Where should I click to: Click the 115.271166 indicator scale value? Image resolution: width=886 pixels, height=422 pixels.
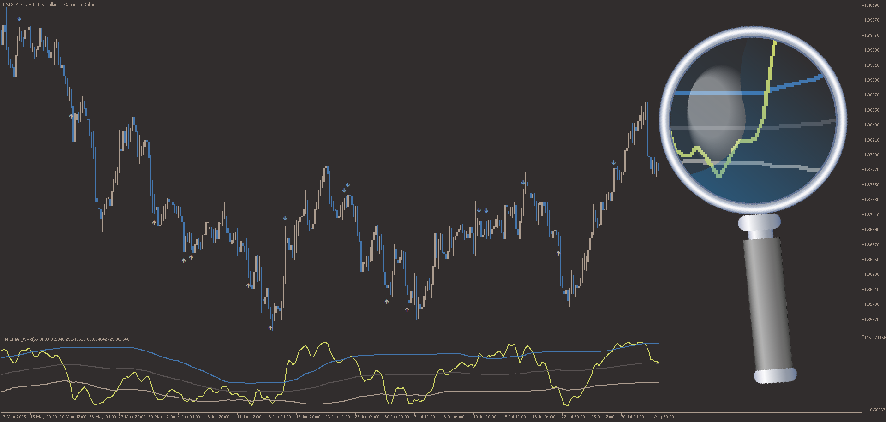874,338
